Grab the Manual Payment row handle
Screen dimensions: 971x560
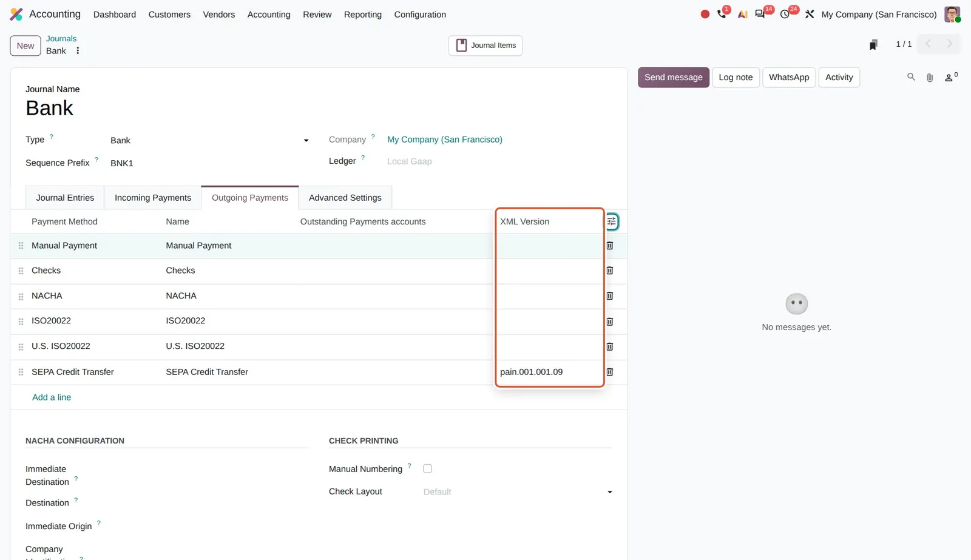pyautogui.click(x=21, y=246)
